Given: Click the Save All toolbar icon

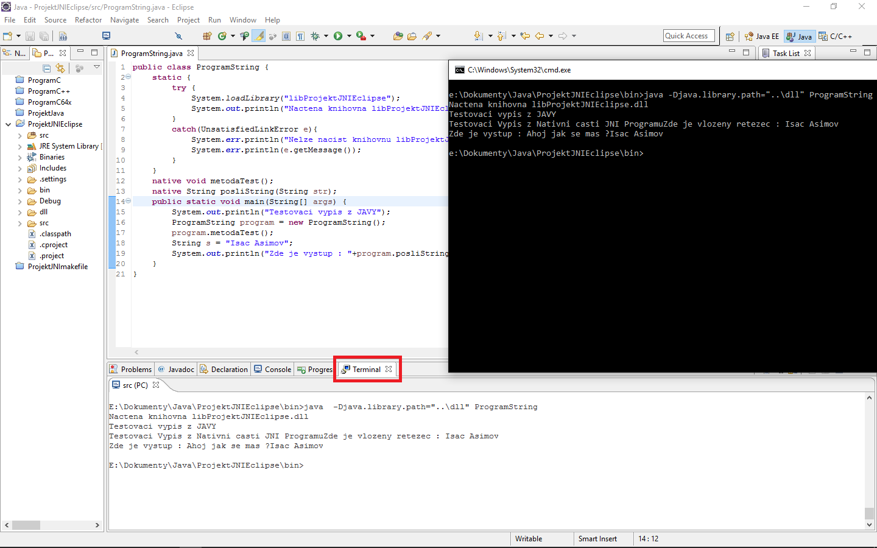Looking at the screenshot, I should (x=44, y=36).
